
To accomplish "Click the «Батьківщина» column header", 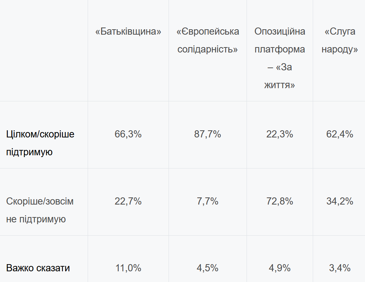I will pyautogui.click(x=128, y=32).
